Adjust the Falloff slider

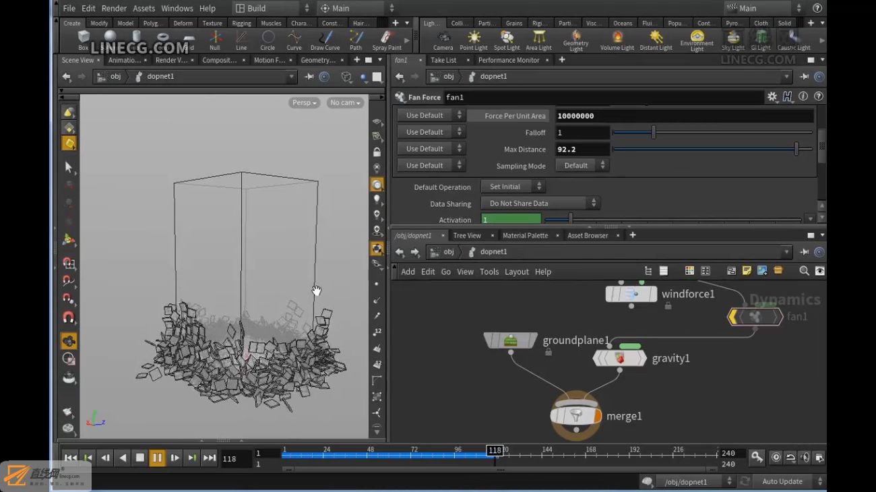[x=712, y=133]
